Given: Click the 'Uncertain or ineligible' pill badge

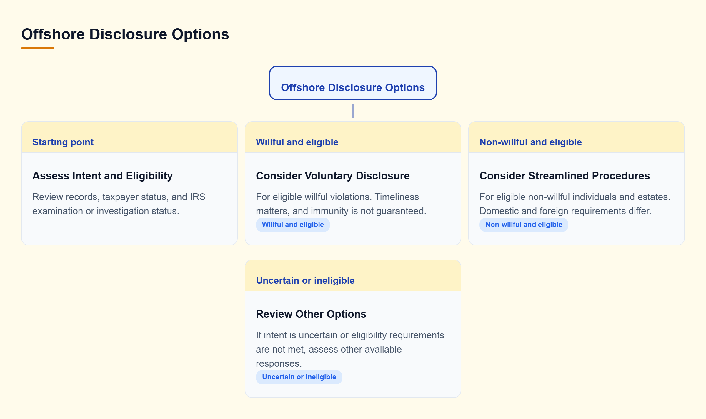Looking at the screenshot, I should pos(299,377).
